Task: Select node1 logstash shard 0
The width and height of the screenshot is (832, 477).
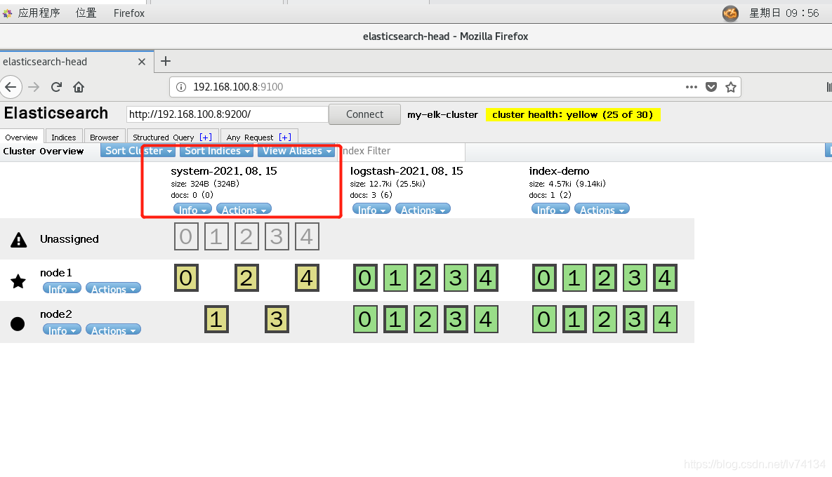Action: click(x=365, y=278)
